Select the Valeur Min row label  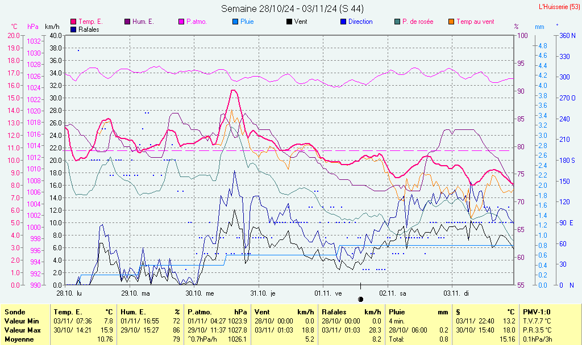[x=22, y=321]
